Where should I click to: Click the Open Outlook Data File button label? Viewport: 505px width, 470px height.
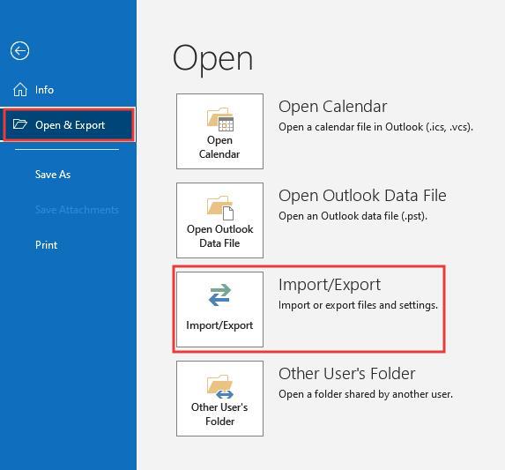point(219,236)
